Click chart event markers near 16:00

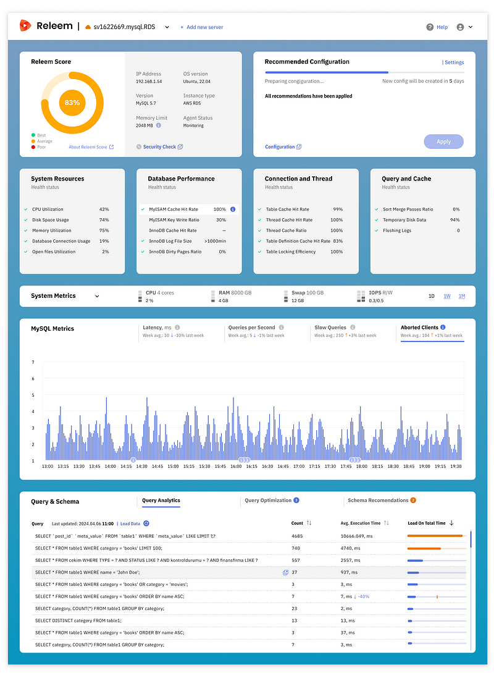pyautogui.click(x=243, y=460)
